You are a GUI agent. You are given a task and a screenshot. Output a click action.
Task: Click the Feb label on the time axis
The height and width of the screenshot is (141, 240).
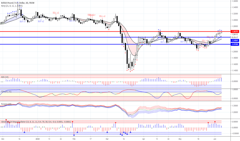[74, 139]
